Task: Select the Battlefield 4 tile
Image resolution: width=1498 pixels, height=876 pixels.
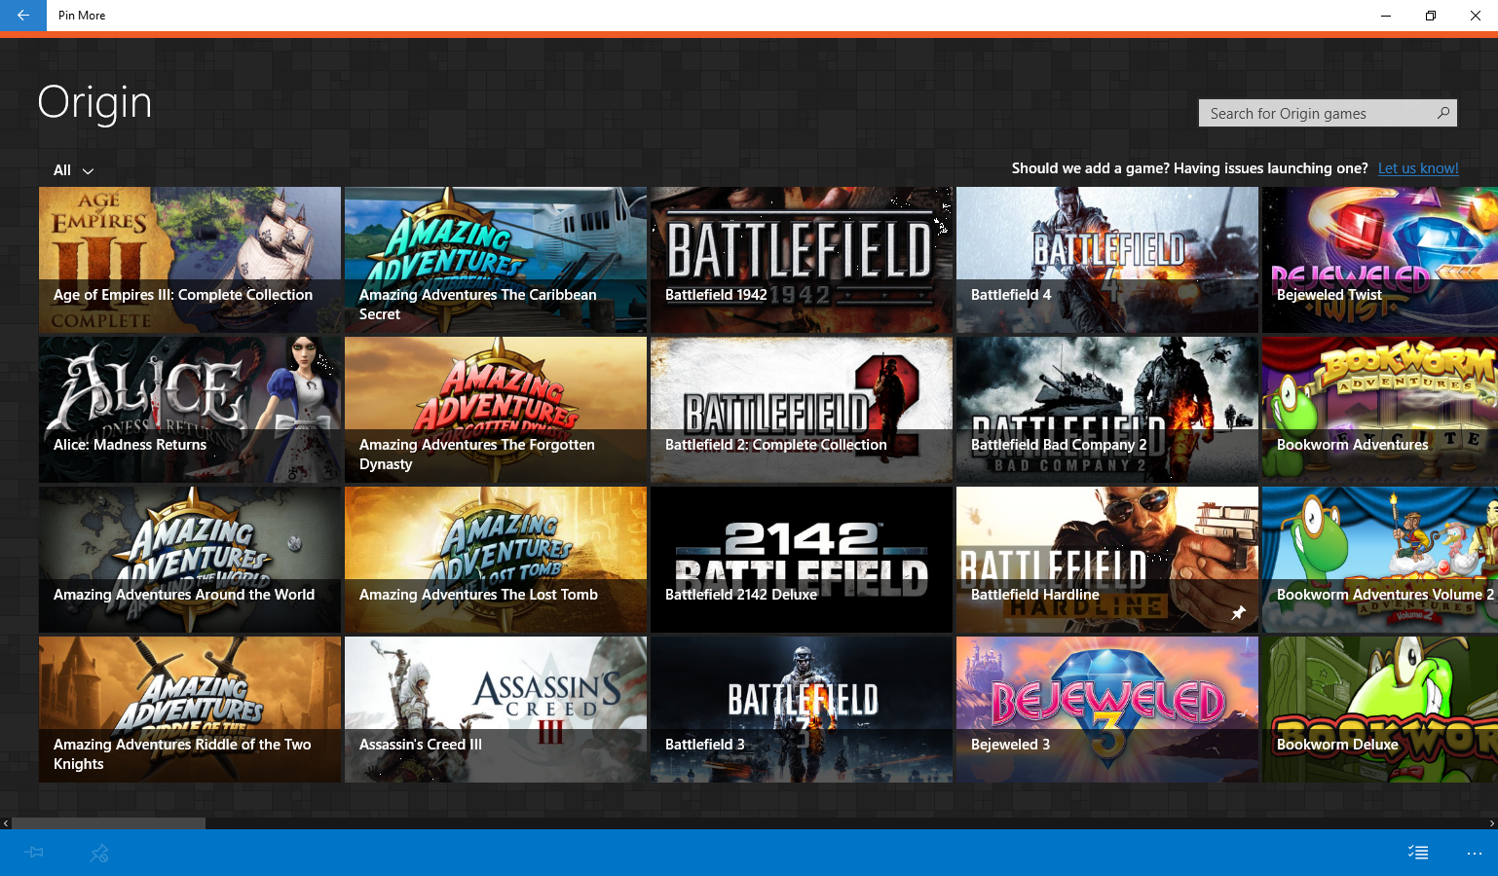Action: pyautogui.click(x=1106, y=260)
